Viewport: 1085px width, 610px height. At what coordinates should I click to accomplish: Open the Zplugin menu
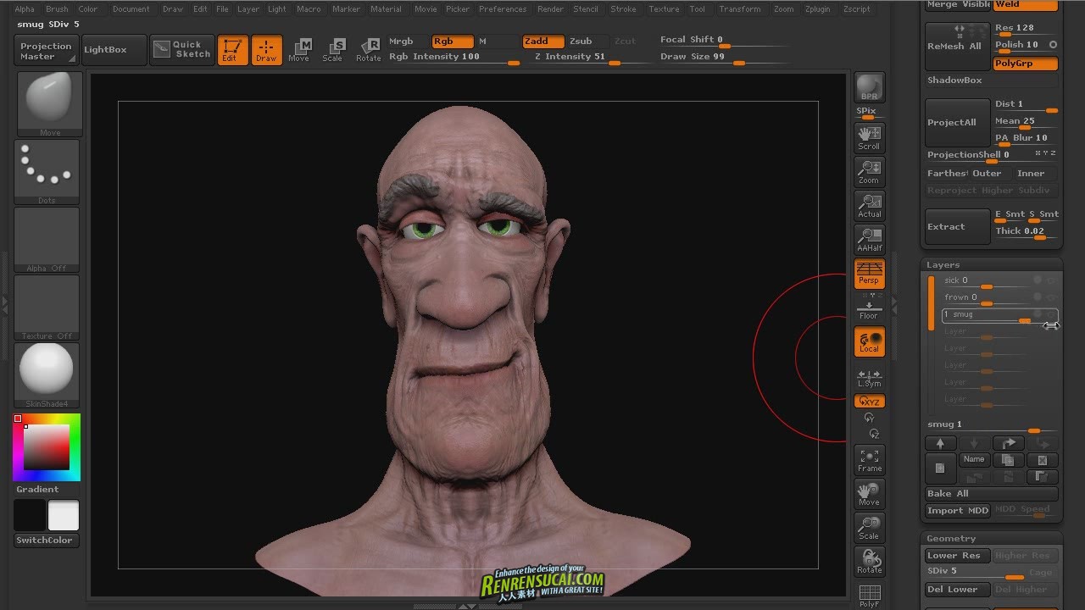(x=818, y=8)
